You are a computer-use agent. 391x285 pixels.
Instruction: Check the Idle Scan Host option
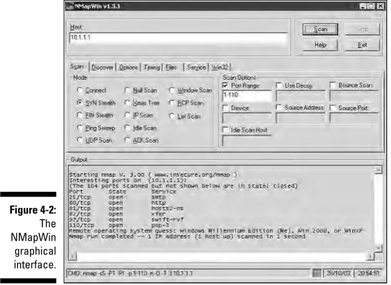(x=225, y=129)
